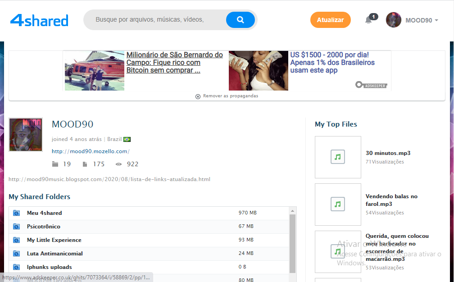Open the money woman ad thumbnail
Image resolution: width=454 pixels, height=282 pixels.
tap(259, 71)
